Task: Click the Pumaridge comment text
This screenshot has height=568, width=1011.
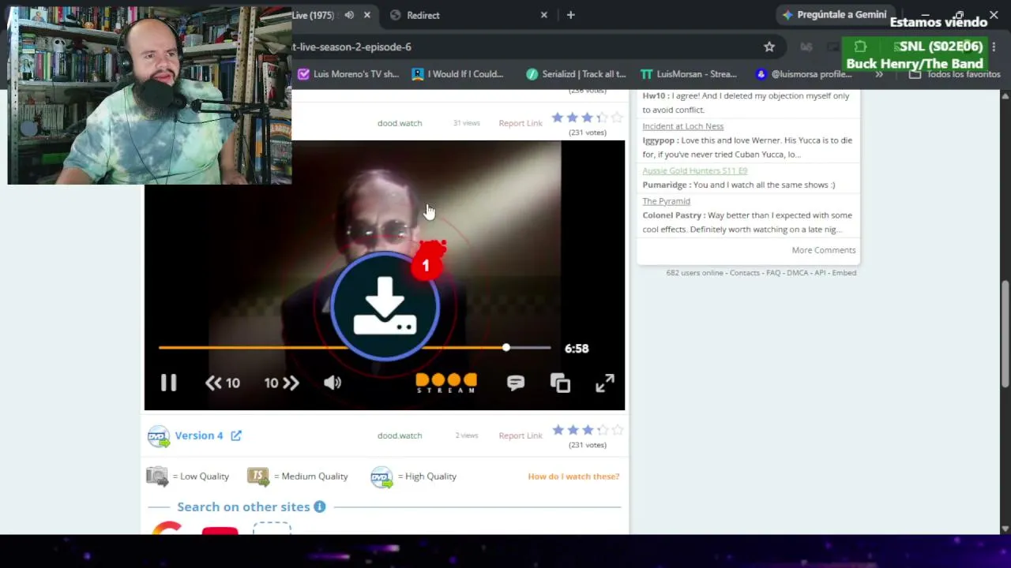Action: coord(739,185)
